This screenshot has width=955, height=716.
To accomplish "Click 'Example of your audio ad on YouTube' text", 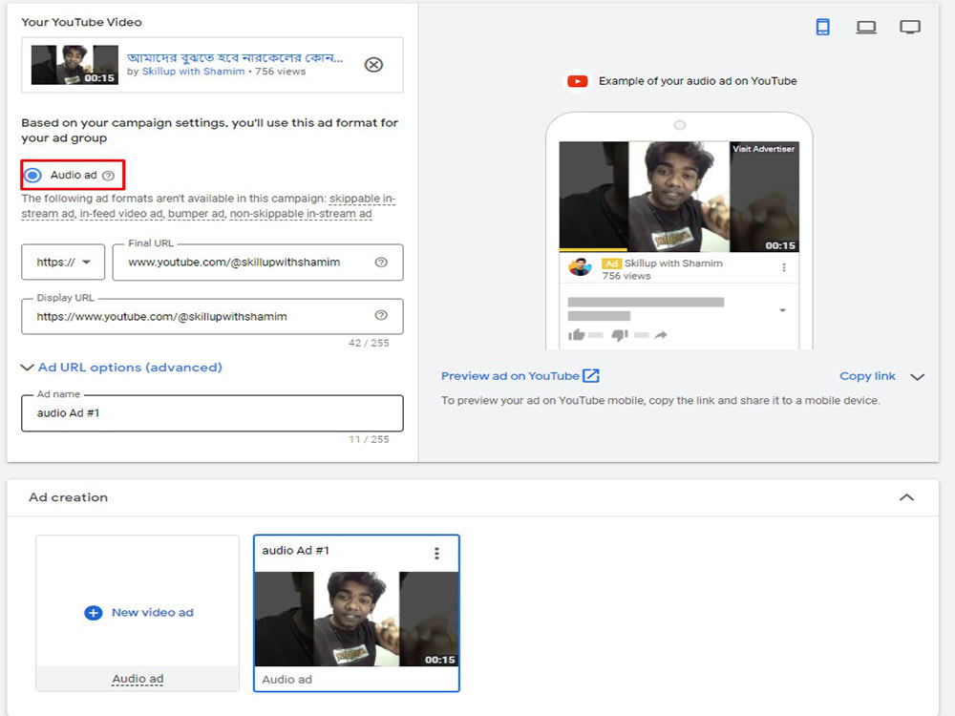I will coord(697,81).
